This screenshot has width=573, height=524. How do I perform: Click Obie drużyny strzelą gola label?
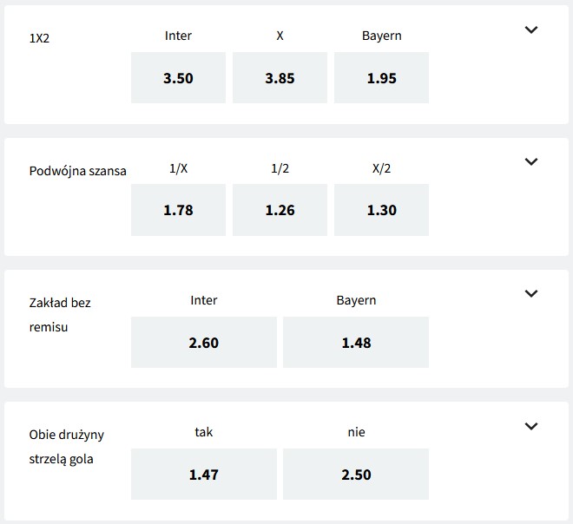[x=67, y=447]
